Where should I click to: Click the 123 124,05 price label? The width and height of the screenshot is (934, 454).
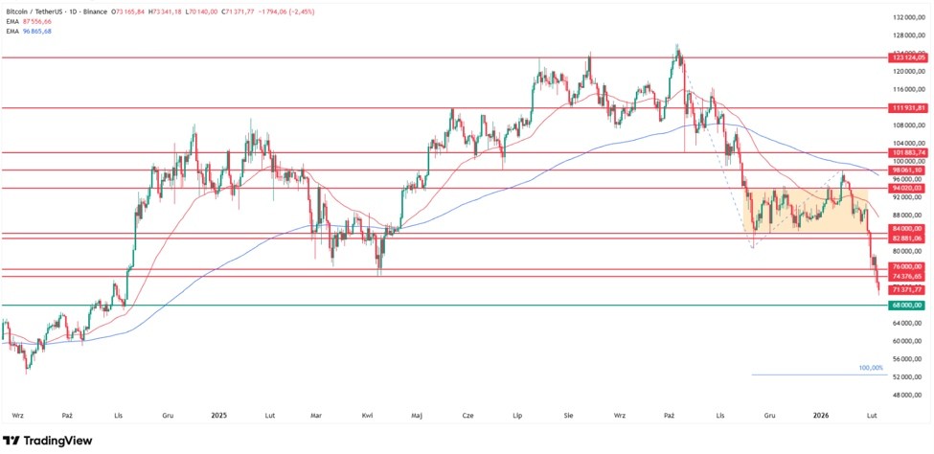(x=905, y=58)
